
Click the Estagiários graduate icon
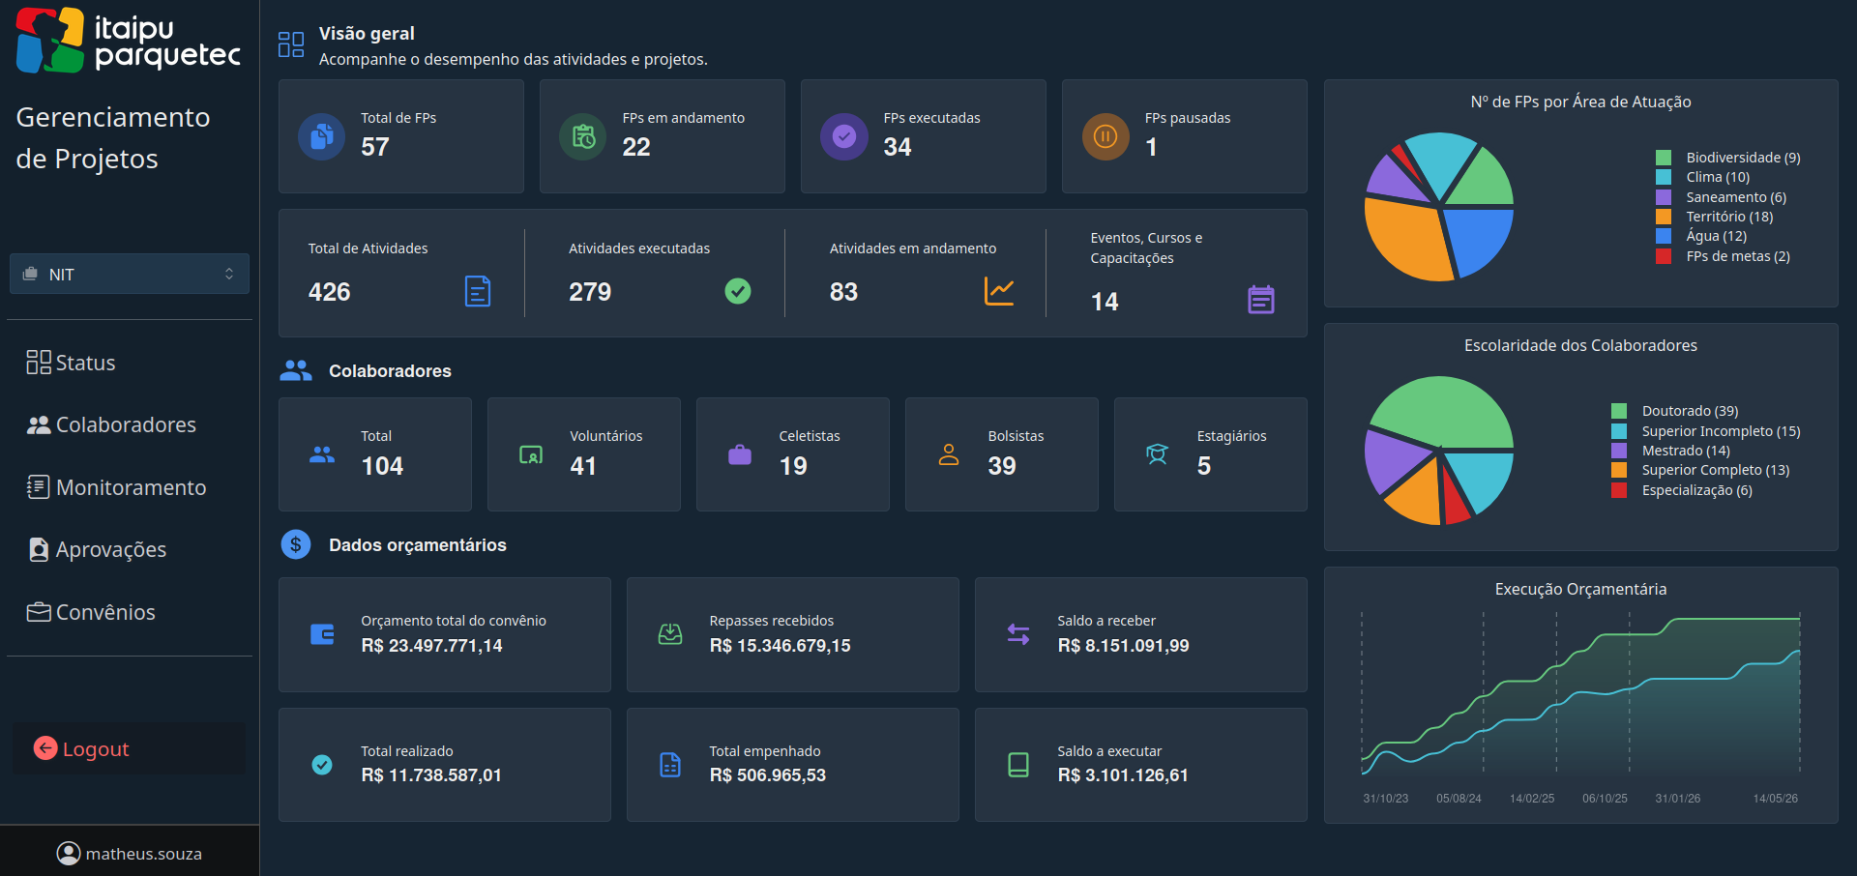(1157, 454)
